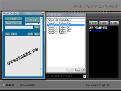Viewport: 121px width, 91px height.
Task: Toggle the masked user filter icon
Action: point(96,28)
